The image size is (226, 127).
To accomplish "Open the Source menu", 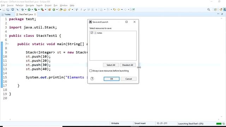I will tap(10, 5).
